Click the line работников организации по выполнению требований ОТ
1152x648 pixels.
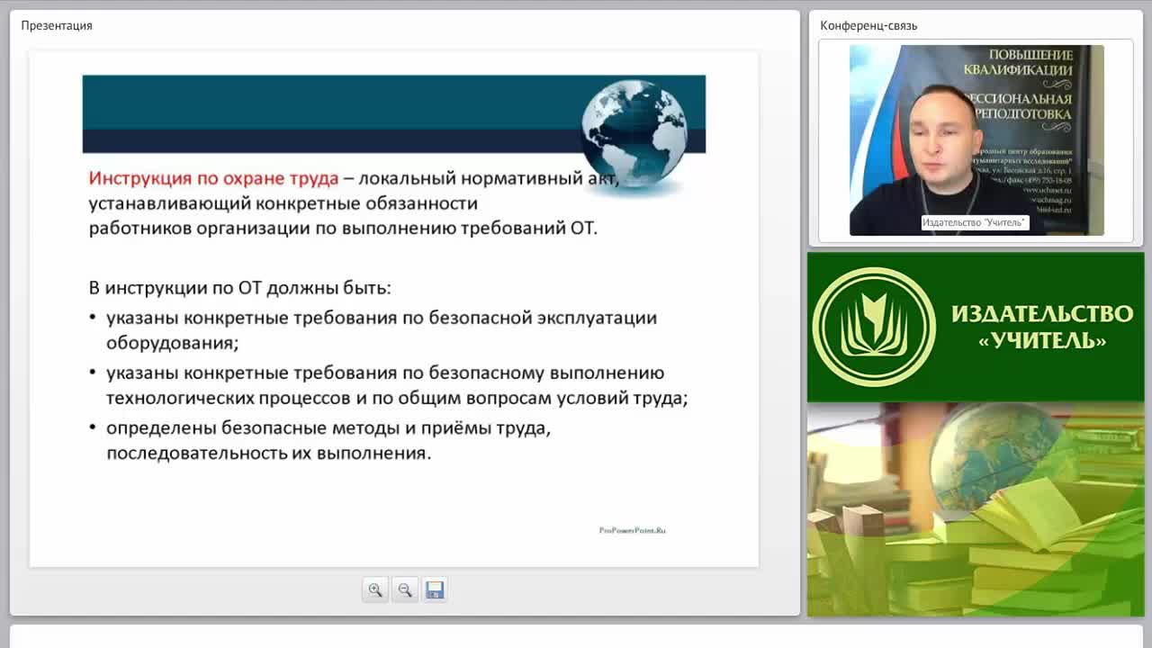click(343, 228)
